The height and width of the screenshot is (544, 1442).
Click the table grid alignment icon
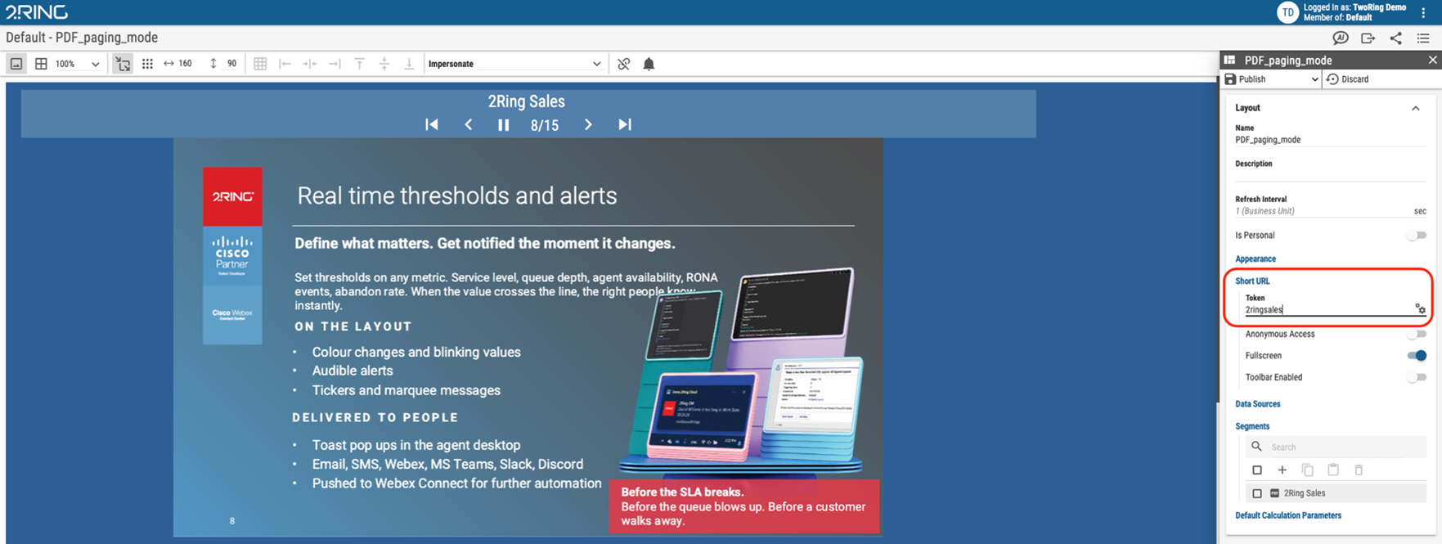(260, 64)
